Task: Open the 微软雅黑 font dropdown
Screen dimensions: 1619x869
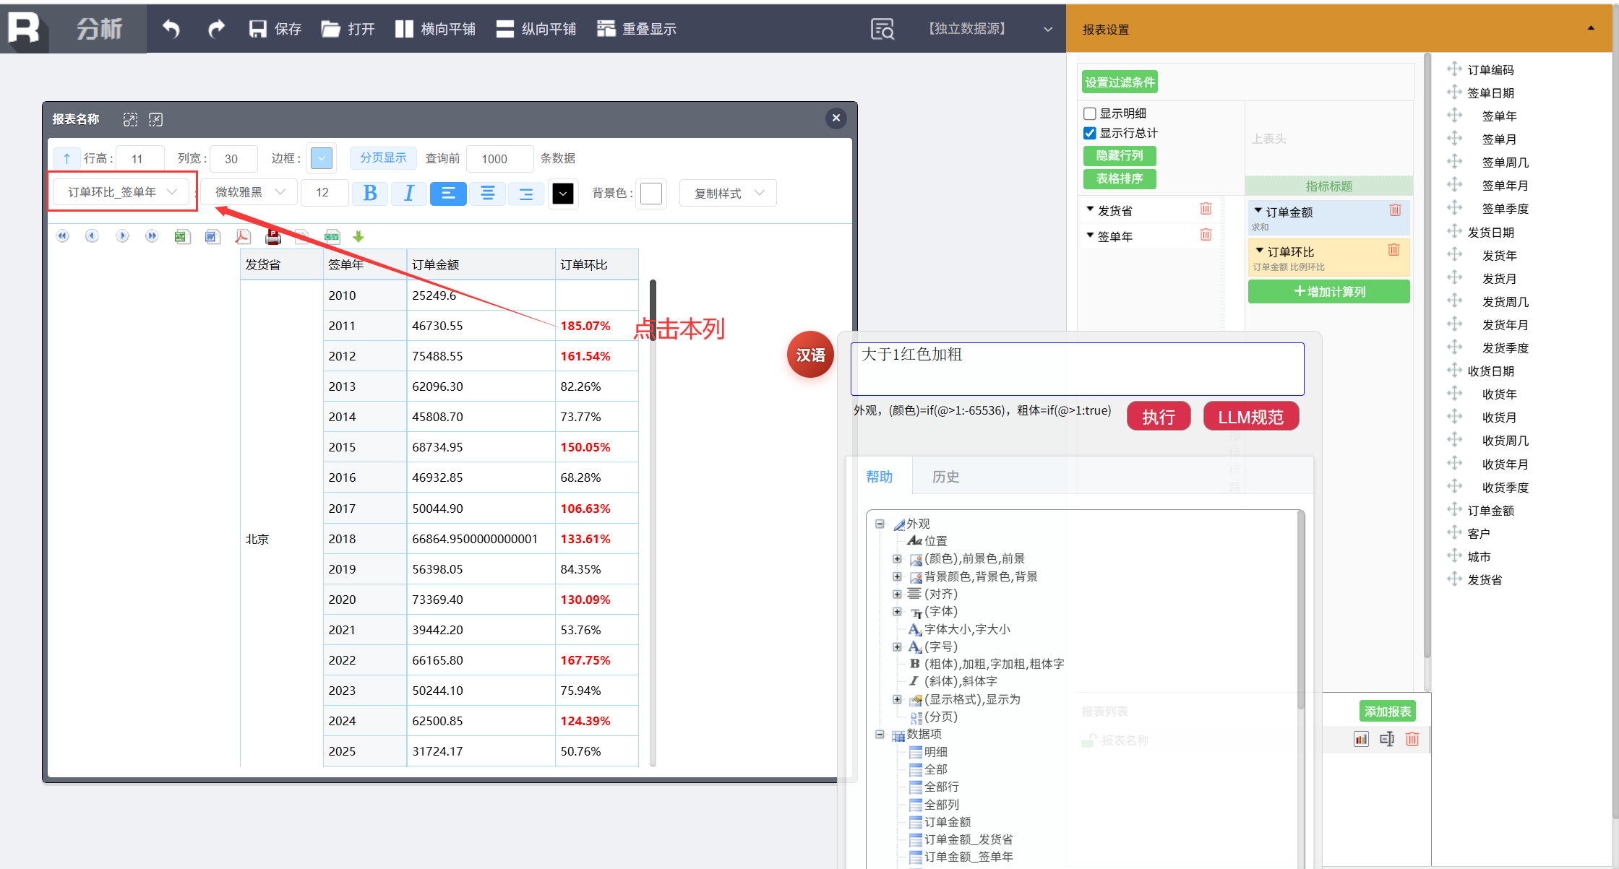Action: coord(249,192)
